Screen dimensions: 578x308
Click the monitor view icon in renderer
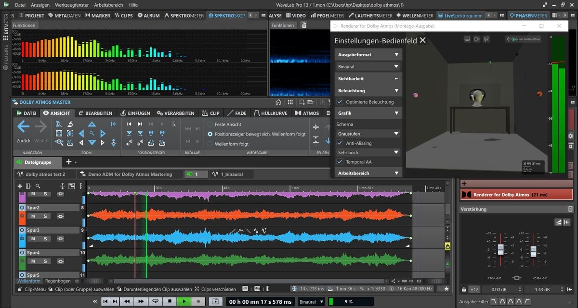[467, 39]
